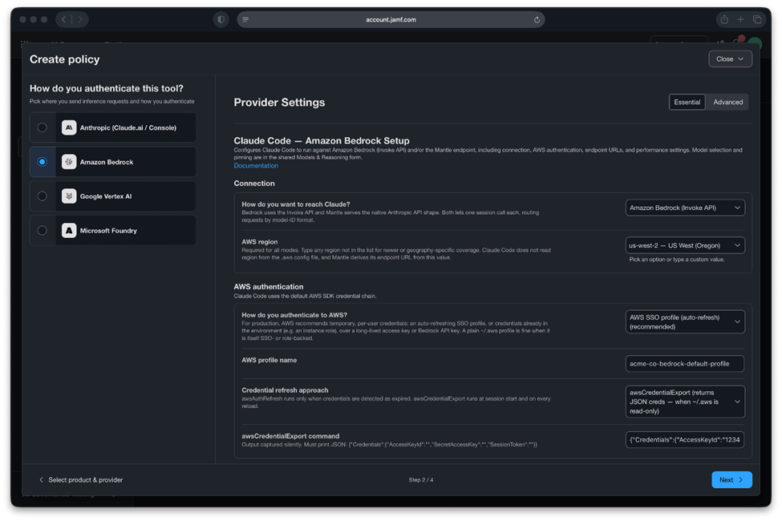Click the 'Provider Settings' heading

pyautogui.click(x=279, y=103)
